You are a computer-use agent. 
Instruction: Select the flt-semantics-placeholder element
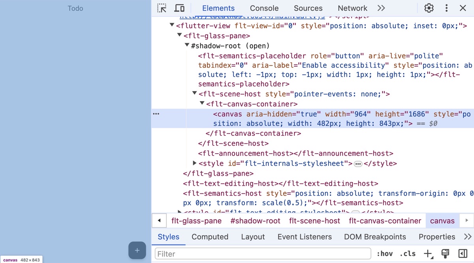pyautogui.click(x=335, y=70)
